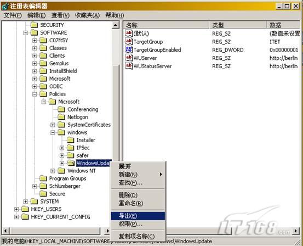
Task: Click the Conferencing folder icon
Action: click(61, 109)
